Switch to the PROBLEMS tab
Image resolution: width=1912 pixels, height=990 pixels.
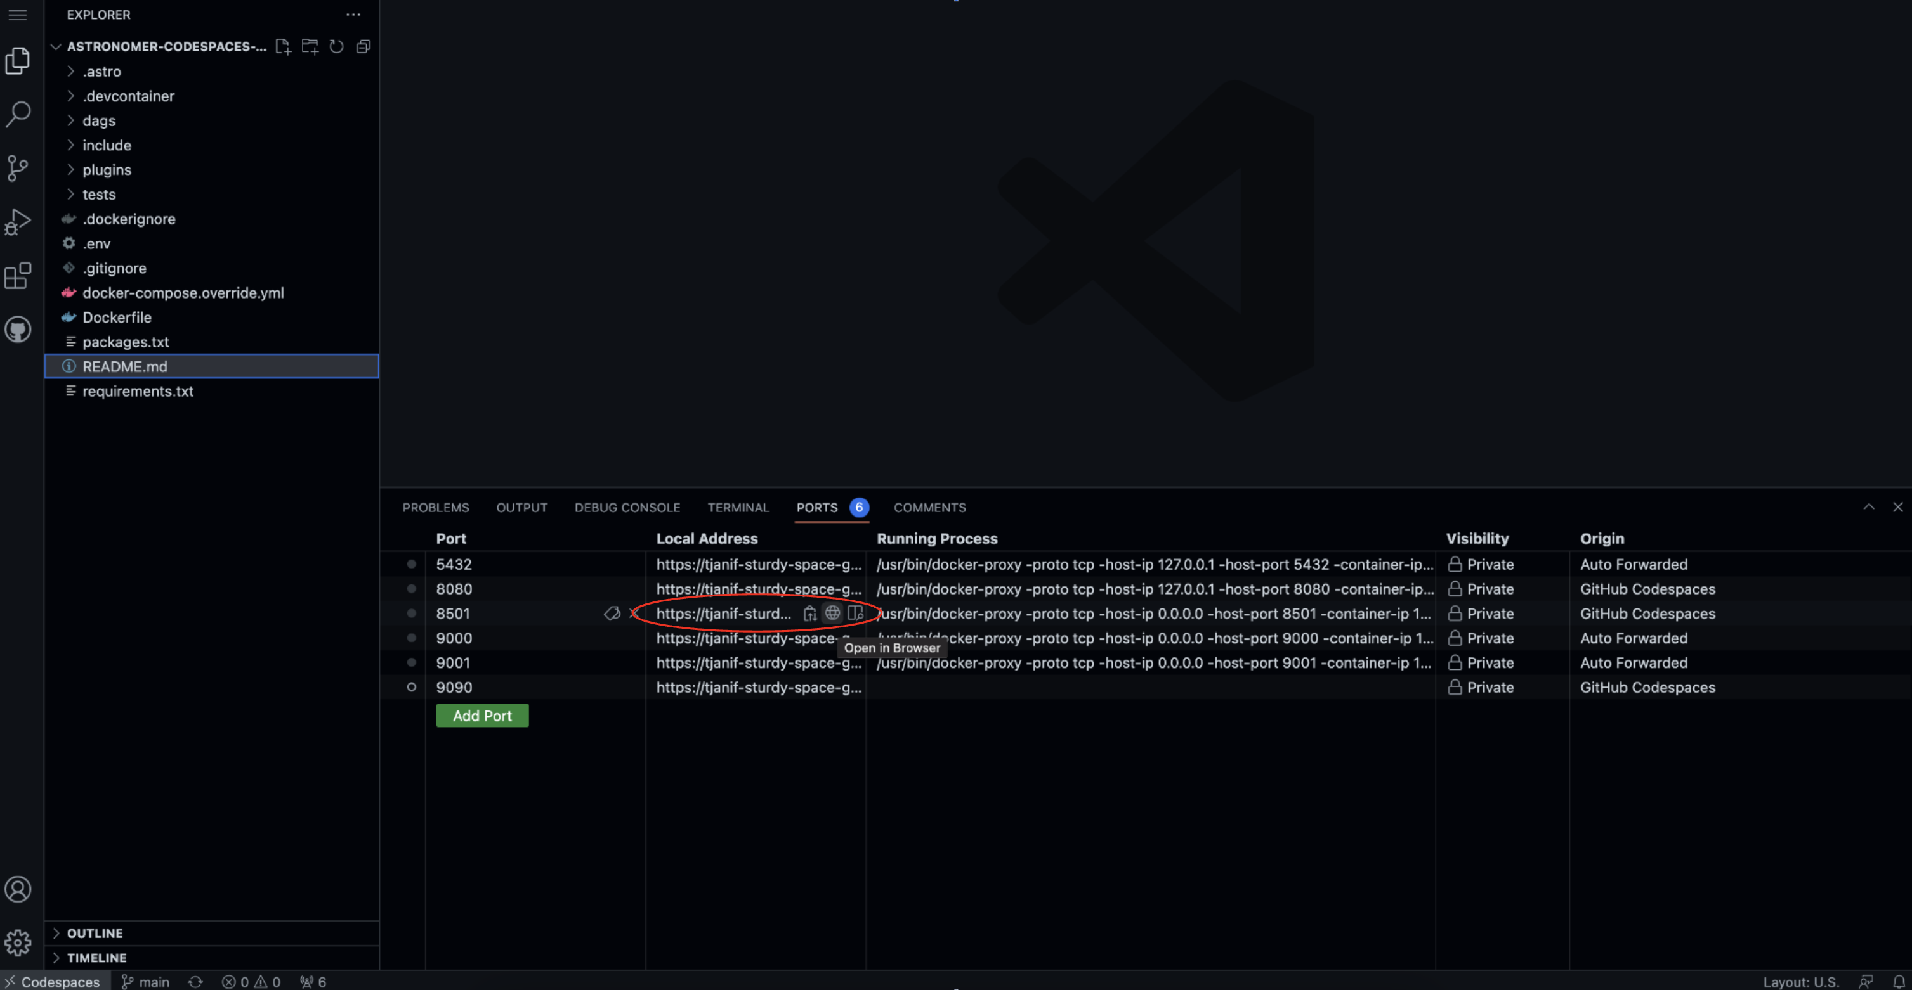pyautogui.click(x=436, y=508)
